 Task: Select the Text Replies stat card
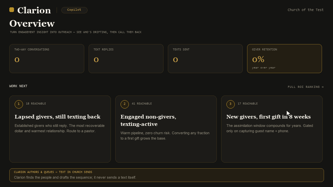tap(126, 58)
